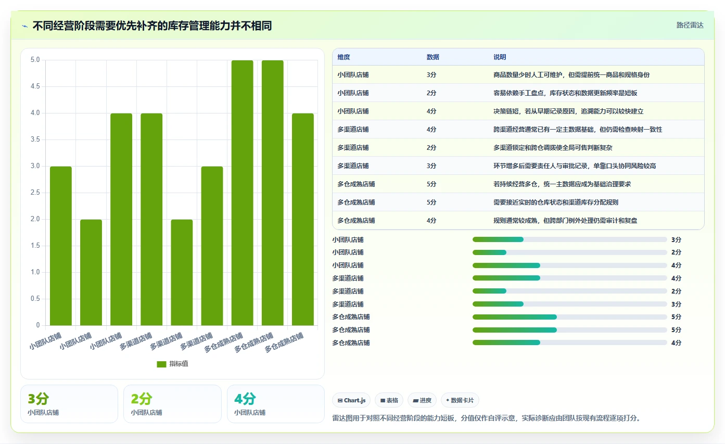725x444 pixels.
Task: Click the 多渠道店铺 bar with value 2
Action: pos(182,272)
